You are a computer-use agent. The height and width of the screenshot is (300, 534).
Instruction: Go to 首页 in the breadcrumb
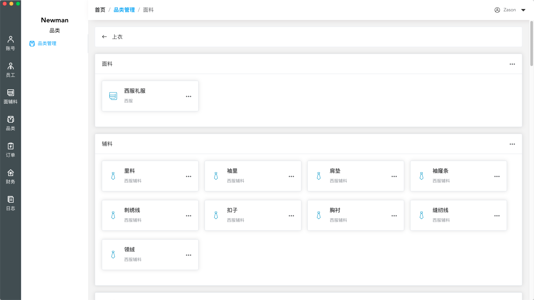tap(100, 10)
